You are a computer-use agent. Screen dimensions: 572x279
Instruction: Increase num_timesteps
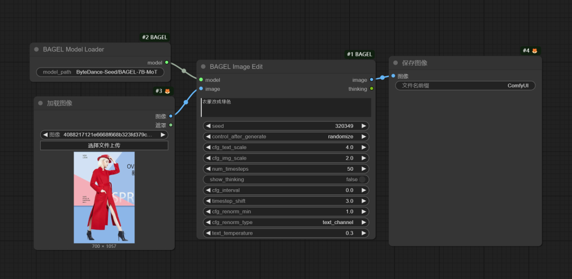pyautogui.click(x=363, y=169)
